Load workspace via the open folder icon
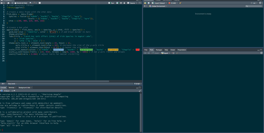The image size is (264, 133). [145, 3]
